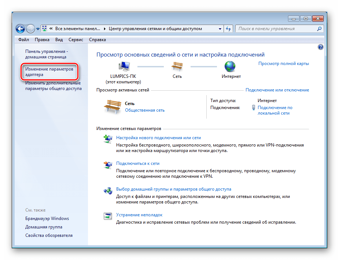Open 'Просмотр полной карты' link
Image resolution: width=339 pixels, height=260 pixels.
[283, 64]
